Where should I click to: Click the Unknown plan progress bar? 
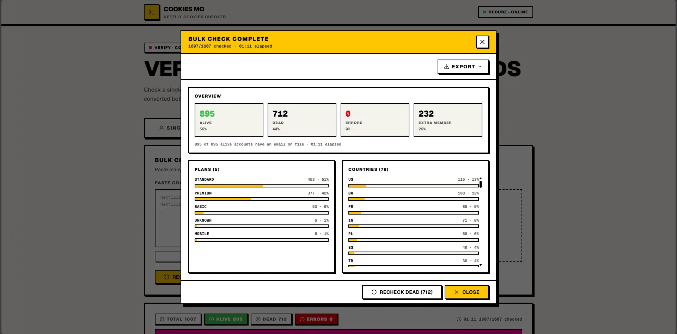point(262,226)
